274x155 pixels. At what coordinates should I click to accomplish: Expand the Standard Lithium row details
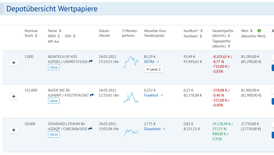click(x=13, y=130)
